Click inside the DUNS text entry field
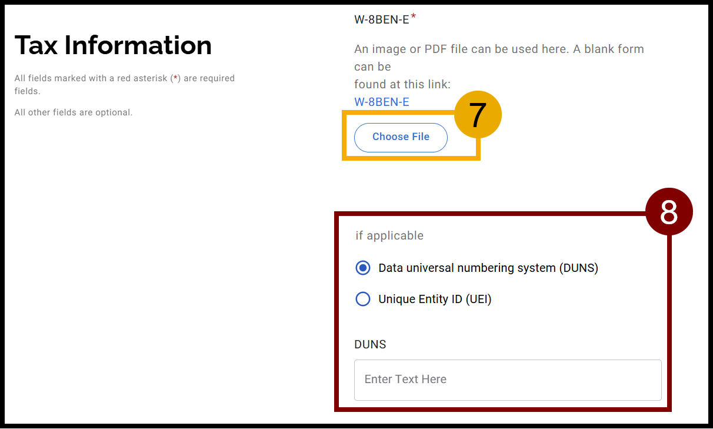 508,380
